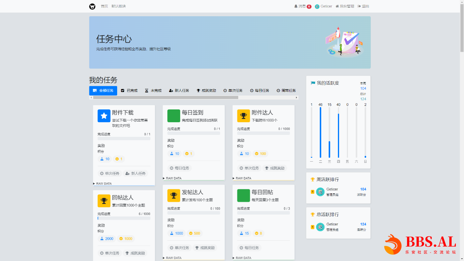Click Tuesday activity bar showing 46
Screen dimensions: 464x261
coord(321,132)
